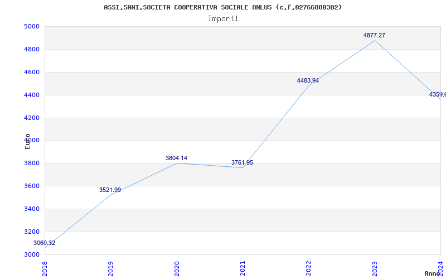Click the 2022 x-axis label
This screenshot has width=446, height=279.
click(308, 268)
